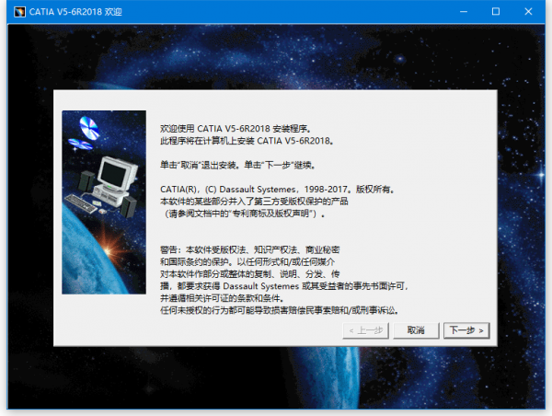552x416 pixels.
Task: Click the 取消 button to exit installation
Action: click(416, 330)
